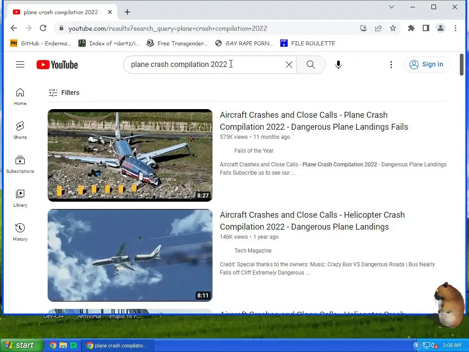Open the Filters option
Viewport: 469px width, 352px height.
64,93
